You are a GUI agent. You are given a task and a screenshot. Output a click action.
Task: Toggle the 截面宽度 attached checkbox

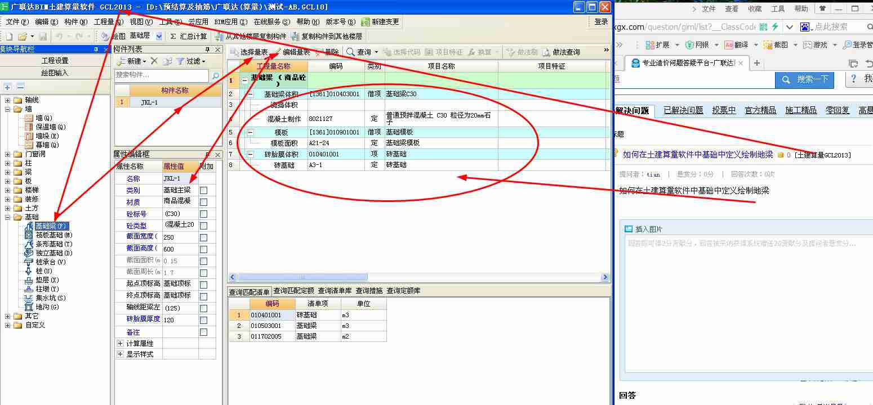(203, 237)
